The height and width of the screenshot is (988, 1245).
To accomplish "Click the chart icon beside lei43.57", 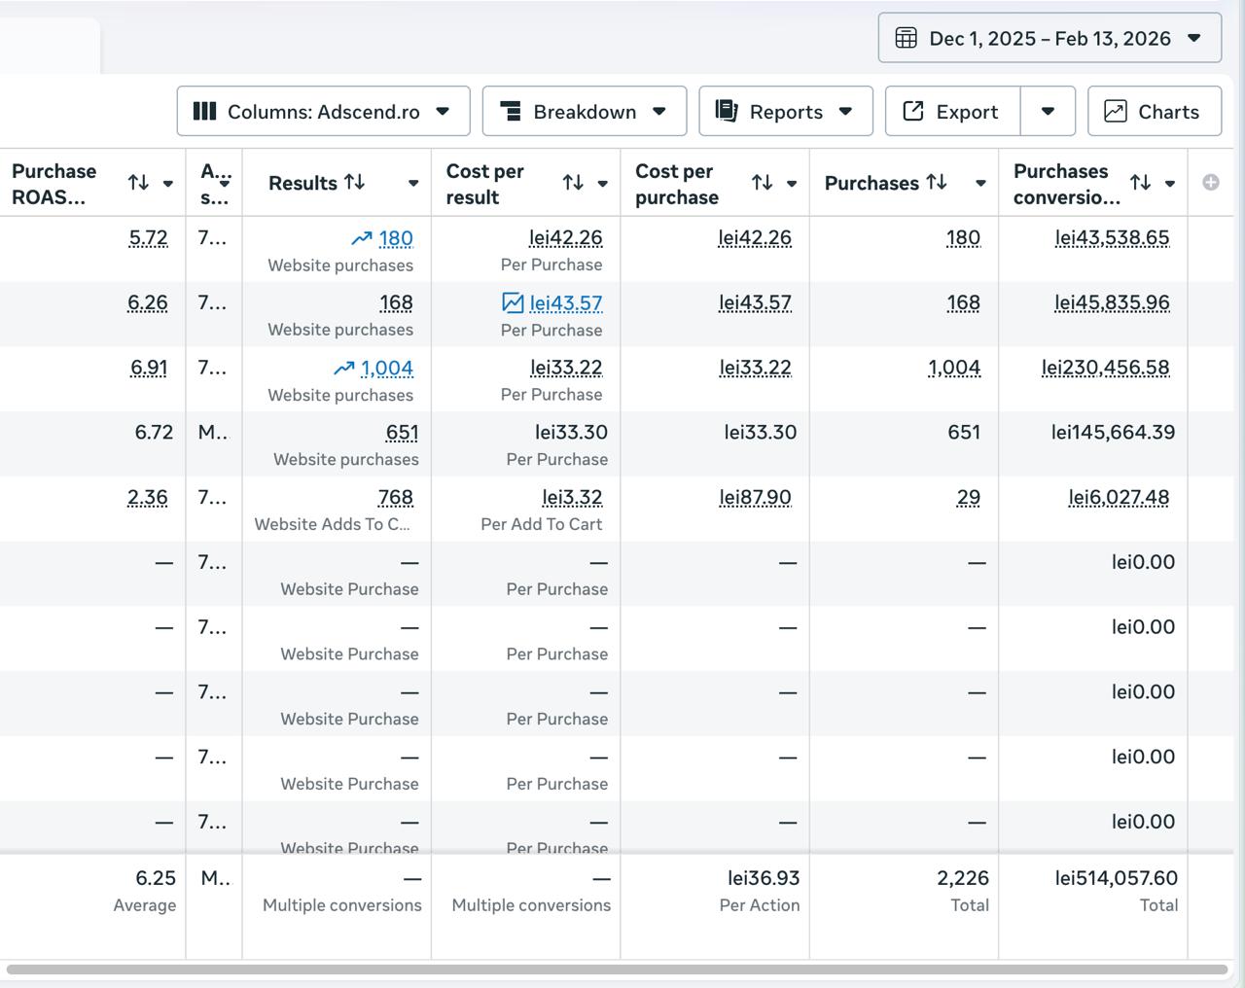I will pyautogui.click(x=513, y=302).
